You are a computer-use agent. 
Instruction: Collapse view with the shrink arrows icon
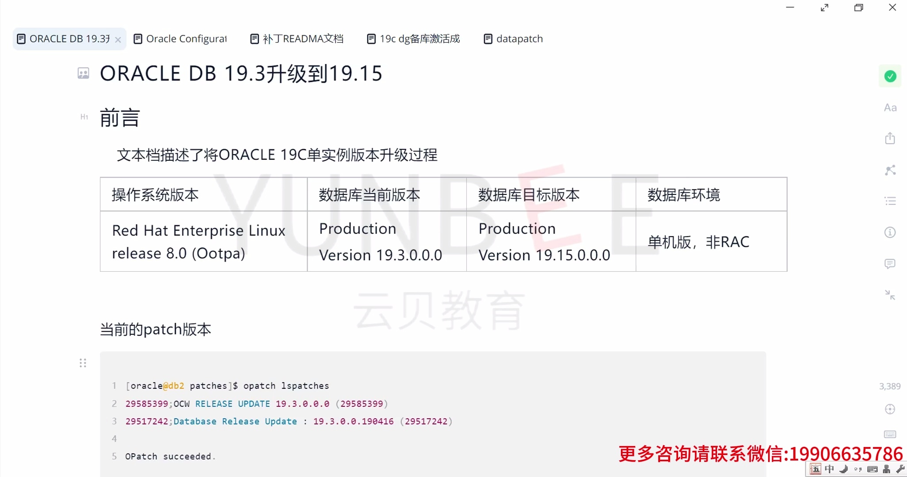point(890,295)
